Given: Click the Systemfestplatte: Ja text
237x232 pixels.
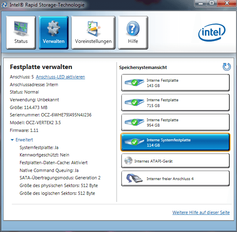Looking at the screenshot, I should [39, 147].
